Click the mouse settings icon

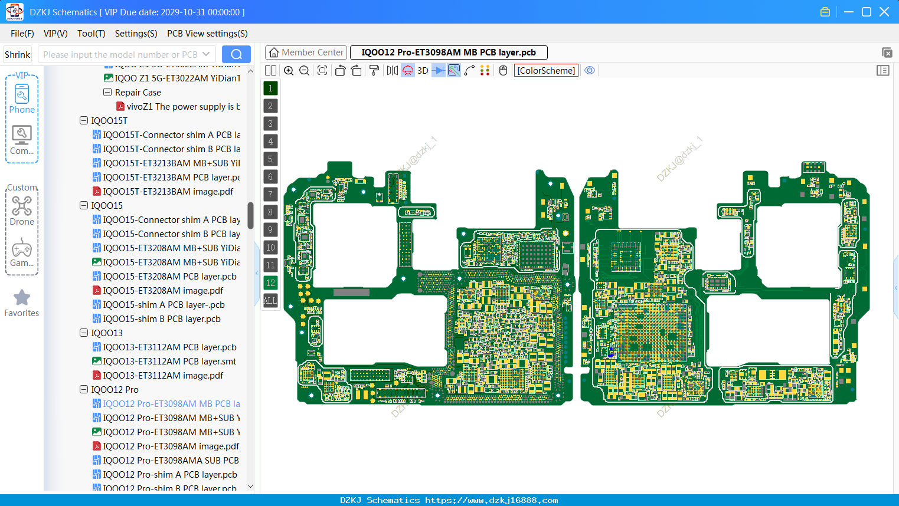(x=503, y=70)
